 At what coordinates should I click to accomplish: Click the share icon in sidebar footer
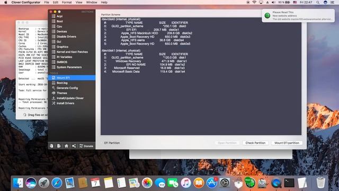(74, 146)
